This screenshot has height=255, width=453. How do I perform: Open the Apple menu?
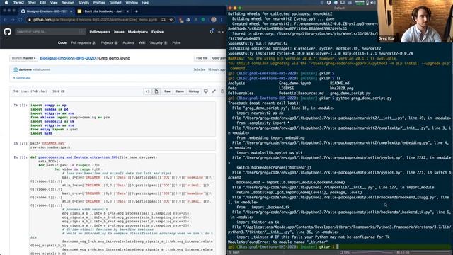[6, 3]
